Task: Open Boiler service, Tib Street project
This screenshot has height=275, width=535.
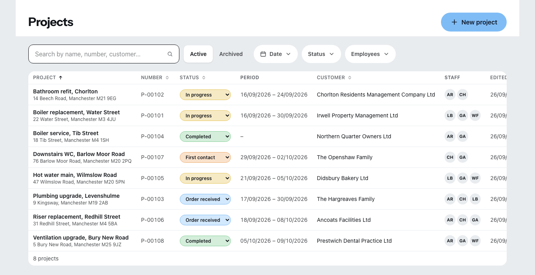Action: point(66,133)
